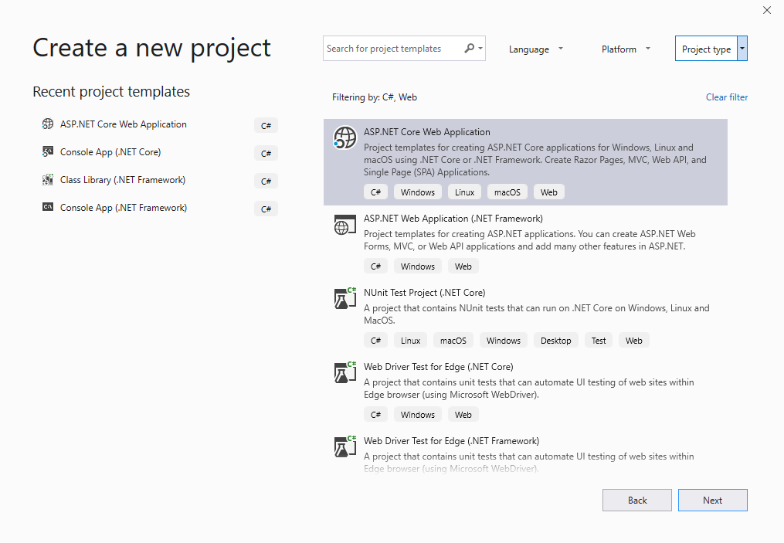Open the Language filter dropdown
The height and width of the screenshot is (543, 784).
pyautogui.click(x=536, y=49)
